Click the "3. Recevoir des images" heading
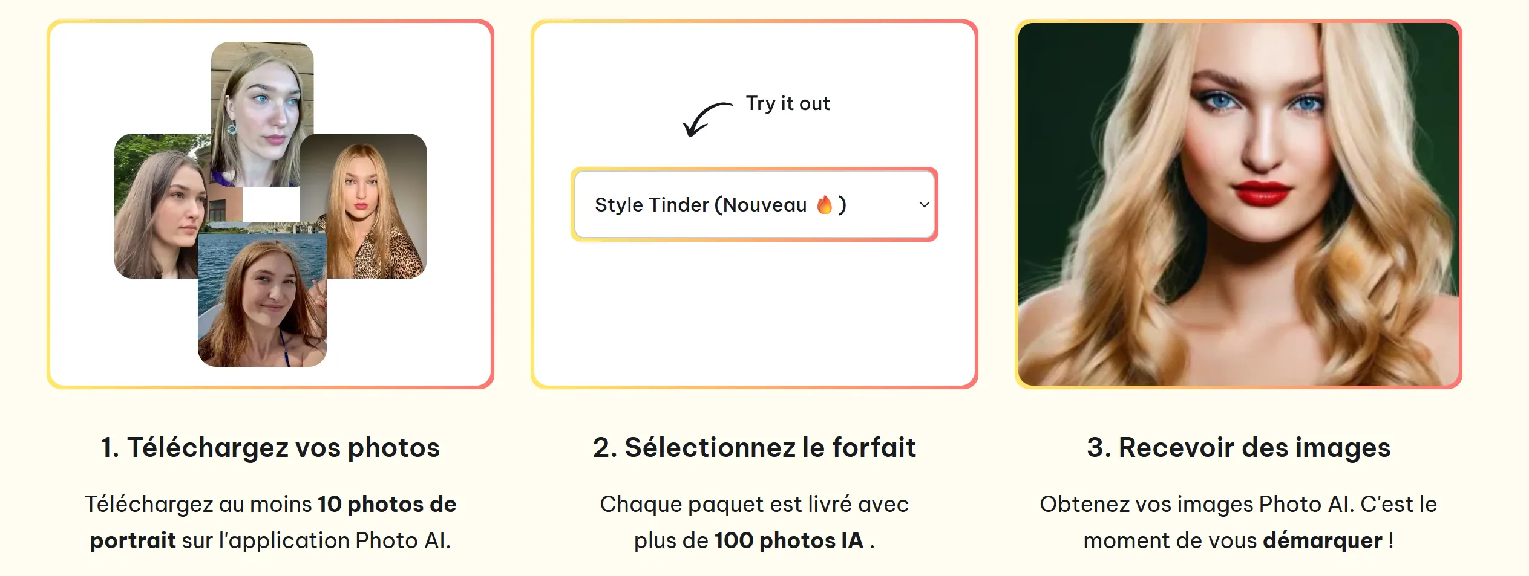1529x576 pixels. pyautogui.click(x=1239, y=448)
